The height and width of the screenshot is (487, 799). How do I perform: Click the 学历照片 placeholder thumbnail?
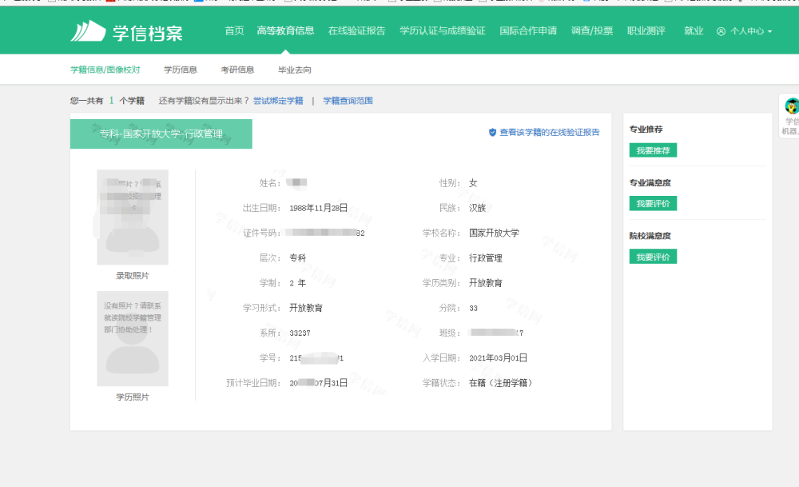[x=133, y=338]
